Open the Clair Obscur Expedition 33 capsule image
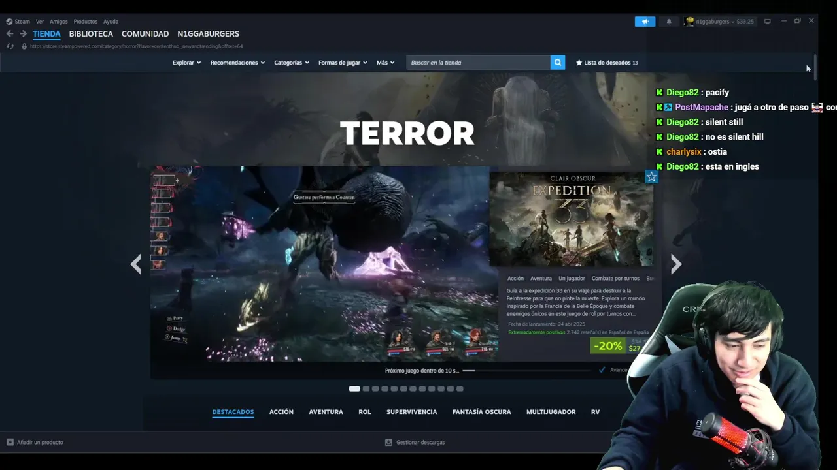This screenshot has width=837, height=470. pos(571,219)
